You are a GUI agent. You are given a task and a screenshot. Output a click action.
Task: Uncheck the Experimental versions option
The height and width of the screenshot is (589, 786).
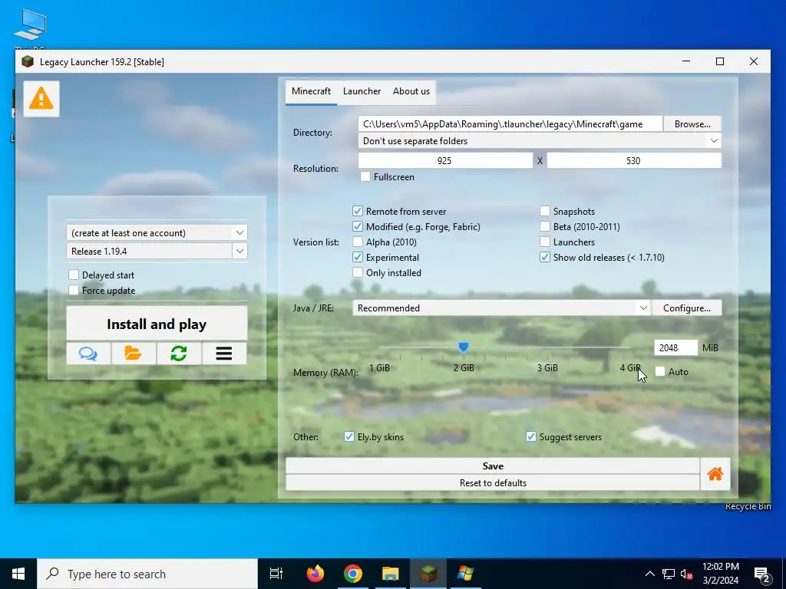click(358, 258)
